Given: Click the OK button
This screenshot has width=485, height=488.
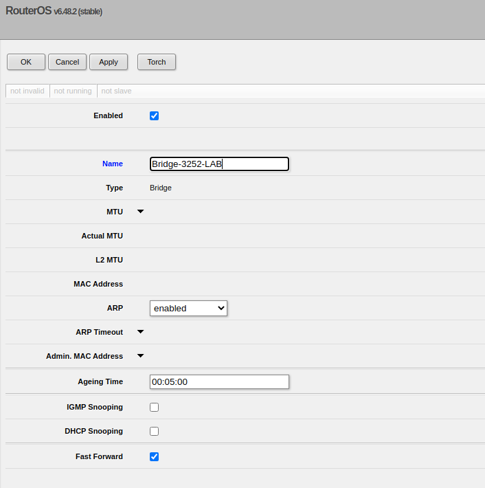Looking at the screenshot, I should point(26,62).
